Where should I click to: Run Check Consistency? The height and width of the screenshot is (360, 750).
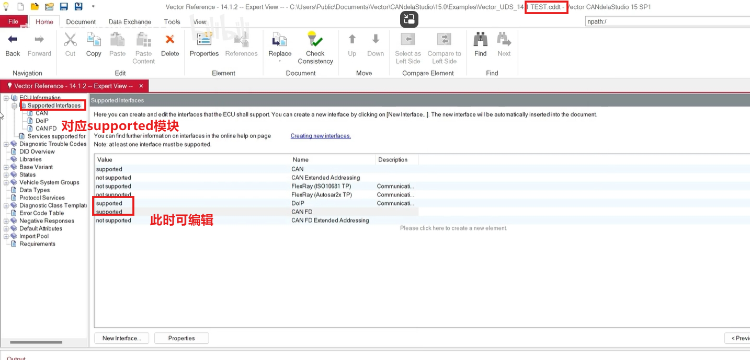[x=315, y=49]
